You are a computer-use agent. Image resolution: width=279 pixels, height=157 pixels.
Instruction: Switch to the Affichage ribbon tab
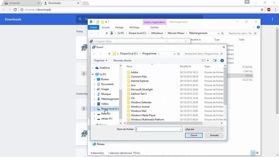[134, 27]
